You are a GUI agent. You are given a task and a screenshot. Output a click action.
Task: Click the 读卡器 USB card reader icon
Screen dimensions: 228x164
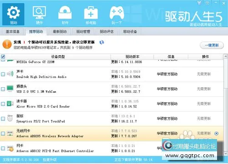pyautogui.click(x=10, y=104)
